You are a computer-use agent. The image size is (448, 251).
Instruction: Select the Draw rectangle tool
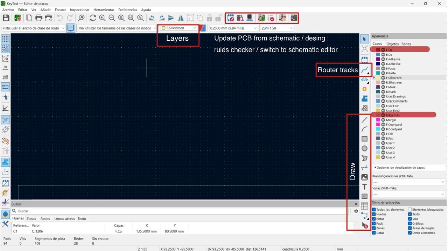(364, 139)
